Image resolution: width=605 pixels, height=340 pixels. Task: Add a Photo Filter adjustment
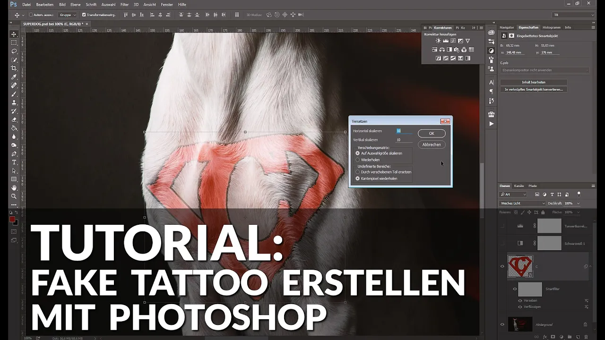click(x=457, y=50)
